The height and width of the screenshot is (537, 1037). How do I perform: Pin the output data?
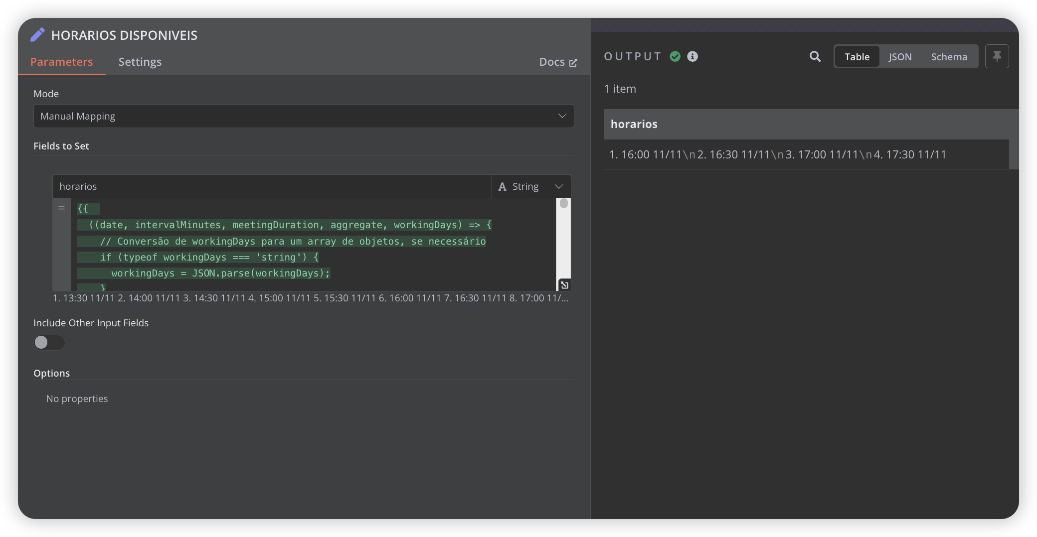997,56
